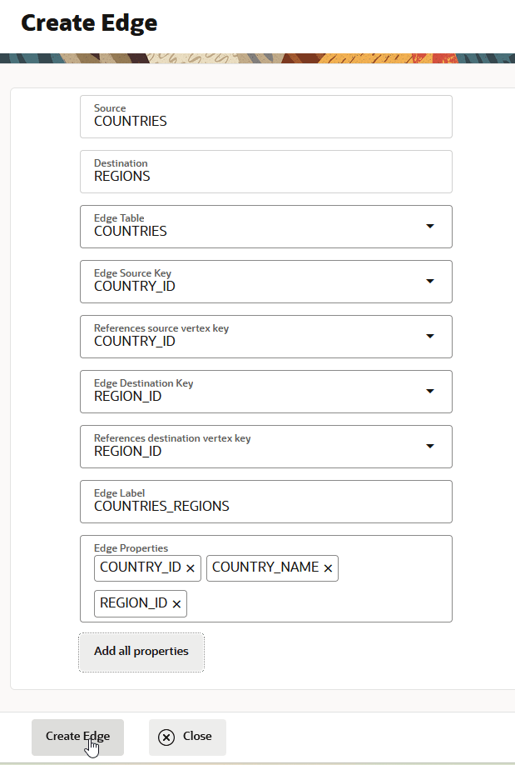Screen dimensions: 515x765
Task: Open References destination vertex key dropdown
Action: click(x=430, y=447)
